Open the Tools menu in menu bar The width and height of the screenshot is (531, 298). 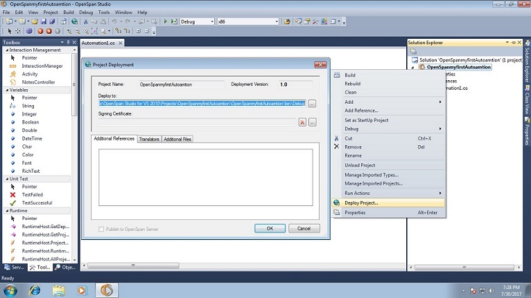pyautogui.click(x=104, y=12)
